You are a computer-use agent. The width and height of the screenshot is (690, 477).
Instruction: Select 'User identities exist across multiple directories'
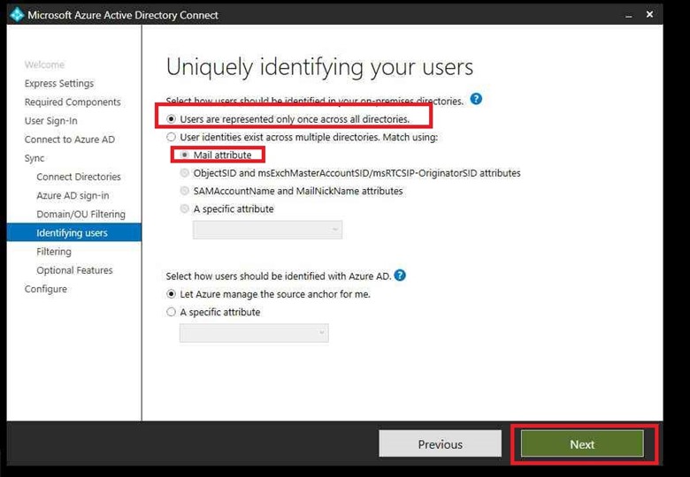[172, 137]
